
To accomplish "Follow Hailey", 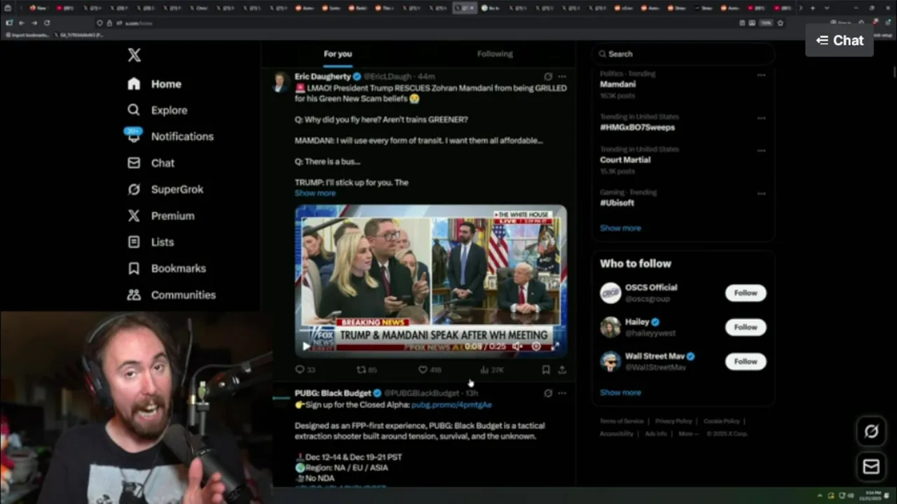I will click(746, 327).
